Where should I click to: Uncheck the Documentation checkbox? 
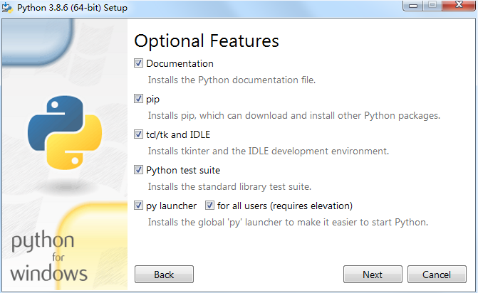[x=139, y=63]
